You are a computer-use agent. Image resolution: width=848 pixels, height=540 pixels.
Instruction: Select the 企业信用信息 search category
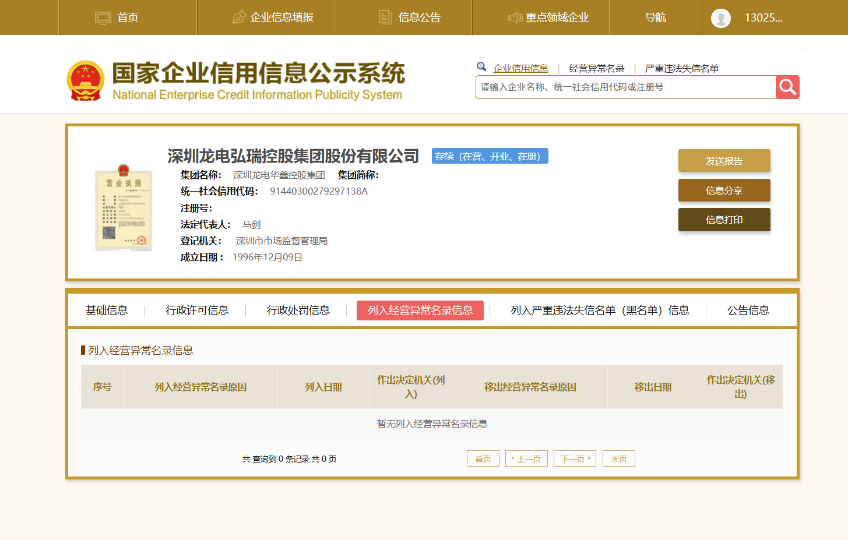(x=520, y=68)
